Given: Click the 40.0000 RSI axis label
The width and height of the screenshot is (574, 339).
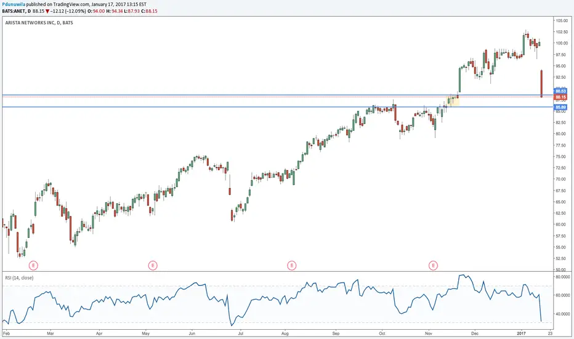Looking at the screenshot, I should pos(563,314).
